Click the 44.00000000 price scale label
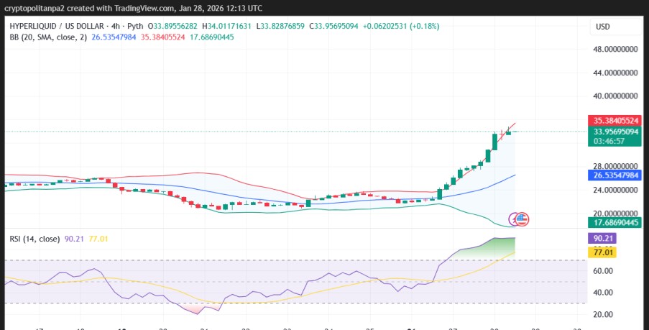The image size is (649, 330). pyautogui.click(x=615, y=73)
